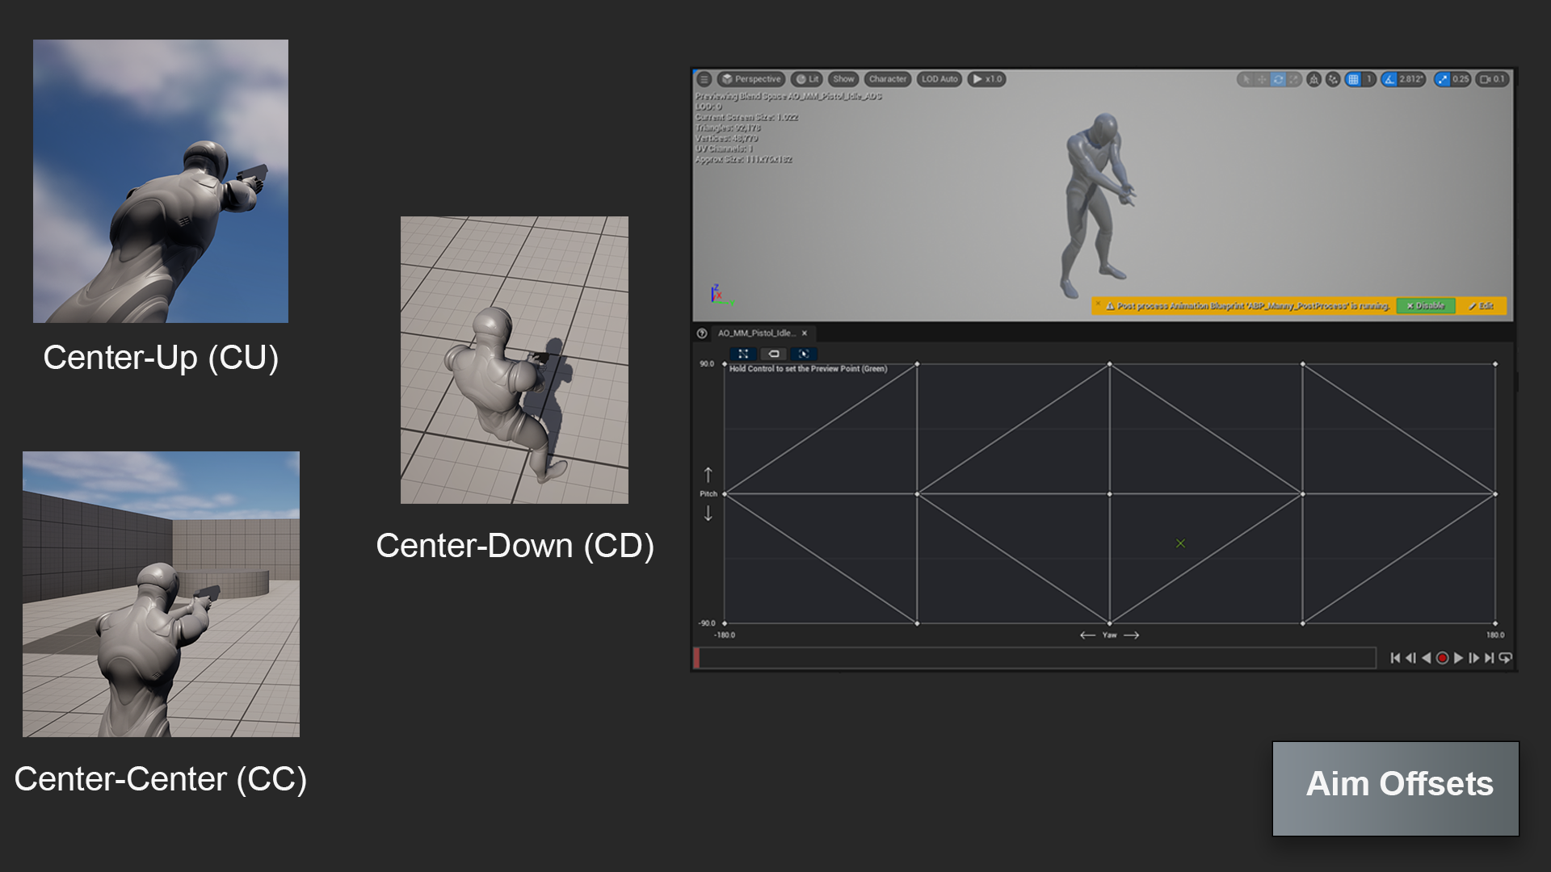Viewport: 1551px width, 872px height.
Task: Click the timeline scrub bar
Action: pyautogui.click(x=1034, y=658)
